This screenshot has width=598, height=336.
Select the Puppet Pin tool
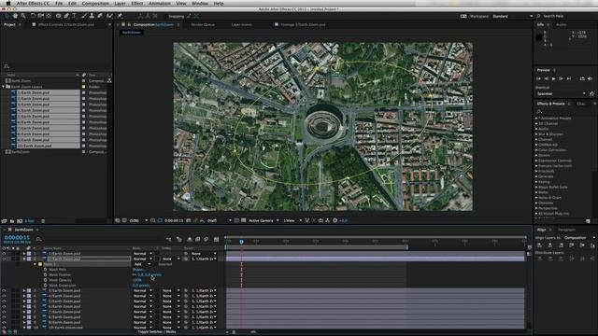(120, 16)
